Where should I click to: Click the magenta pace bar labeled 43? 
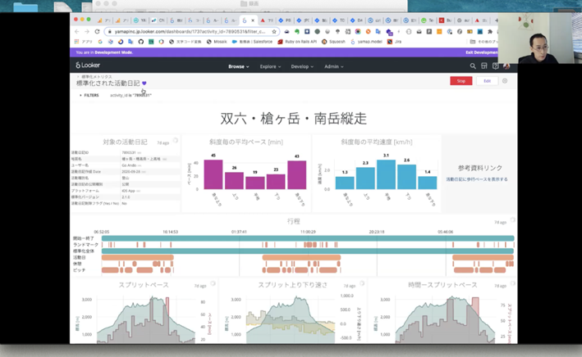pyautogui.click(x=297, y=175)
